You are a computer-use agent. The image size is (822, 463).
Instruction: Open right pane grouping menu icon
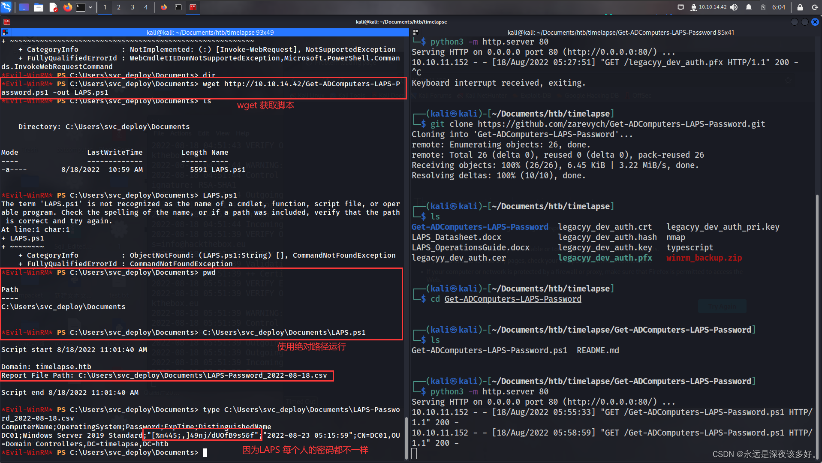point(416,32)
